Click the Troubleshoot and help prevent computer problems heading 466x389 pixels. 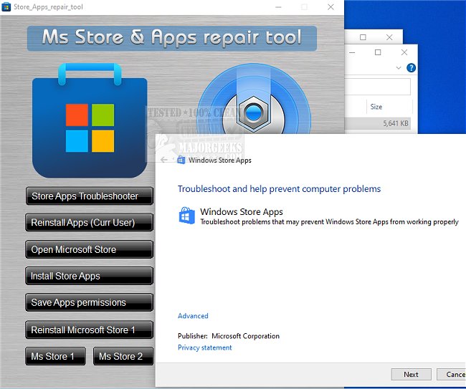[x=279, y=189]
